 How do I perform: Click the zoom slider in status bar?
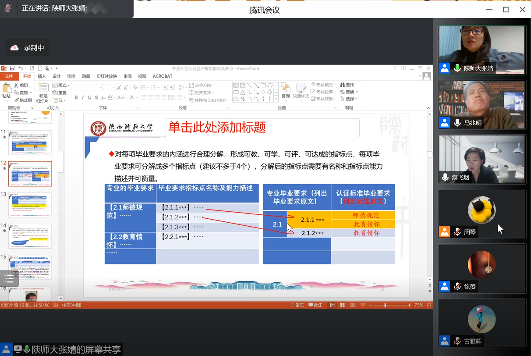pos(385,305)
